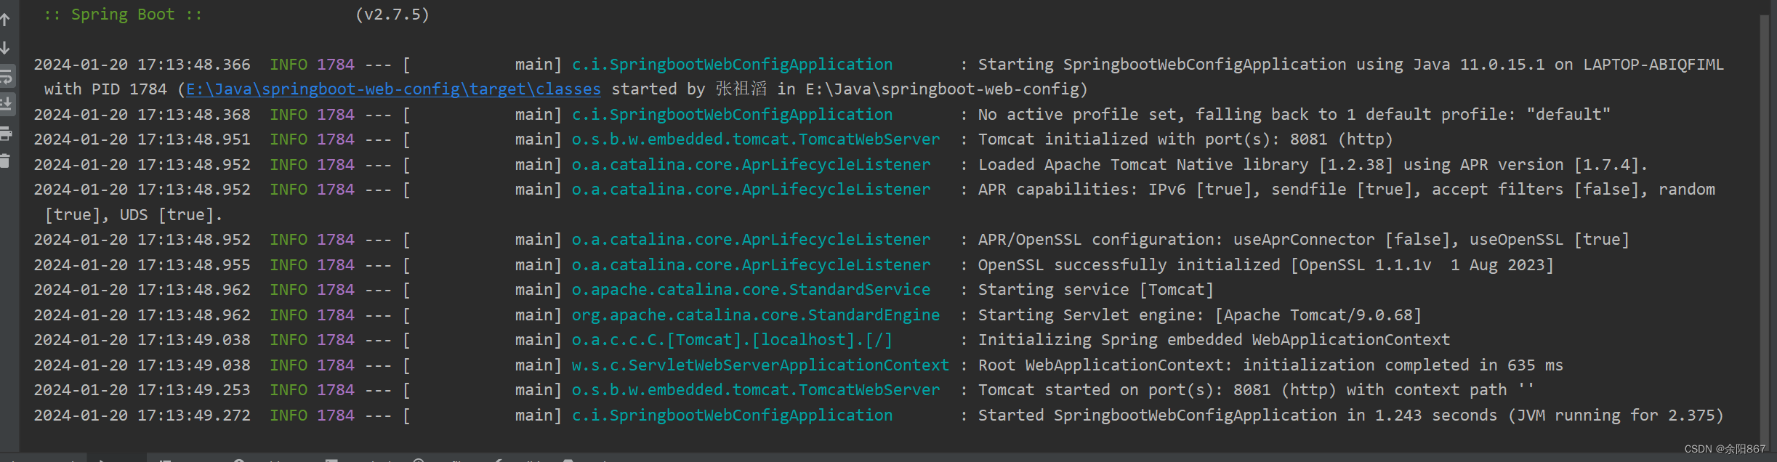Click the ':: Spring Boot ::' banner text
1777x462 pixels.
(x=123, y=15)
